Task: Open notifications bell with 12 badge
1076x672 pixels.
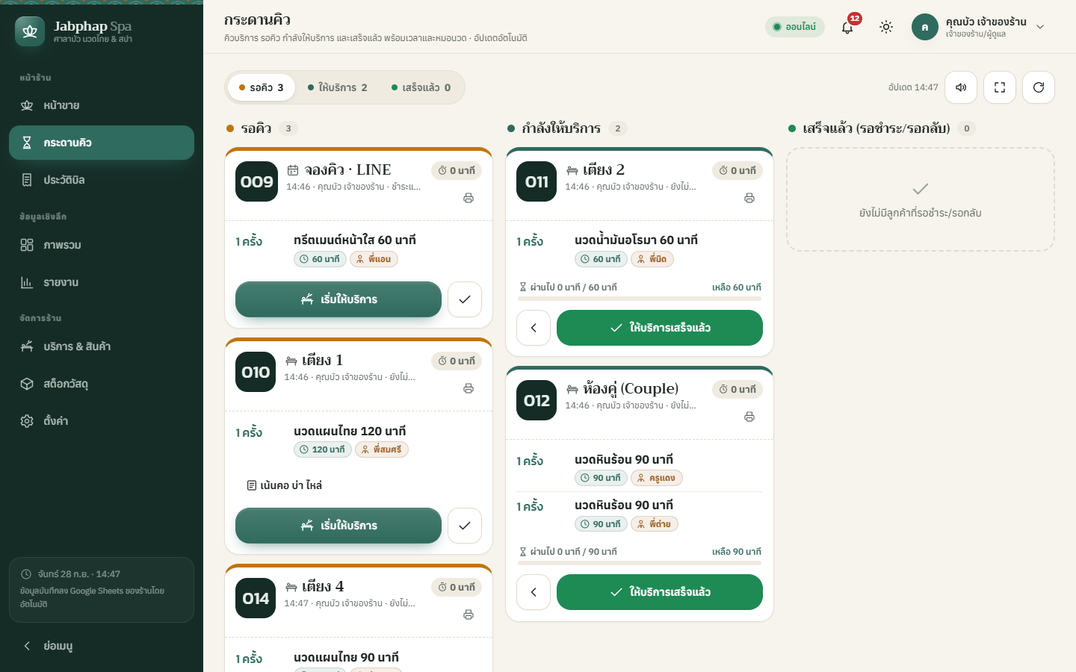Action: tap(847, 27)
